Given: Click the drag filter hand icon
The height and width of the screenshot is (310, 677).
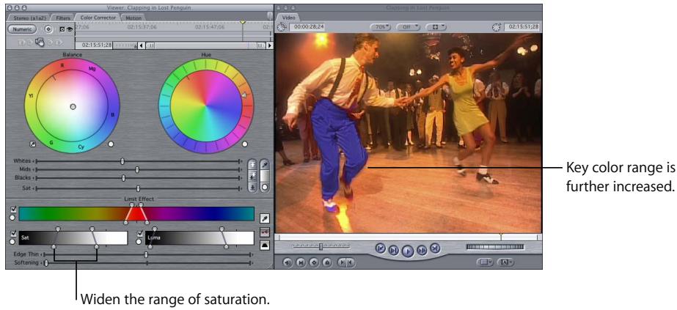Looking at the screenshot, I should [x=40, y=42].
